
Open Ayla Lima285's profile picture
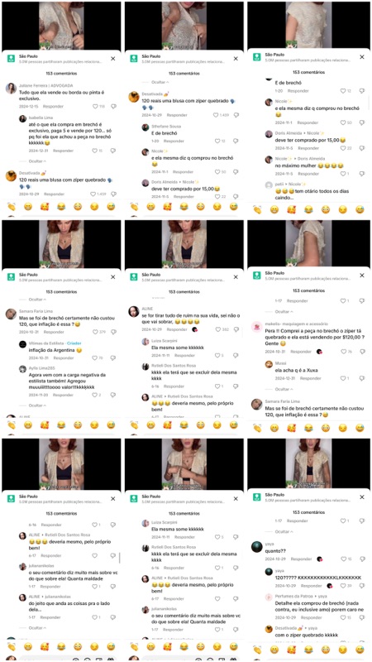[23, 368]
